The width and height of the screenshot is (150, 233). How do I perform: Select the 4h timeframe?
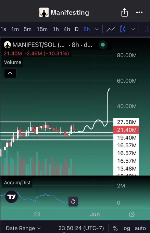point(67,29)
